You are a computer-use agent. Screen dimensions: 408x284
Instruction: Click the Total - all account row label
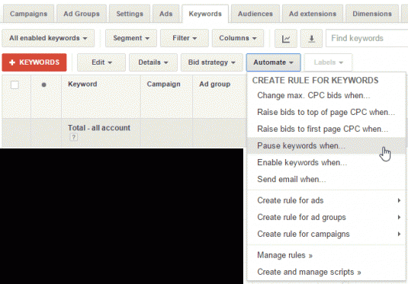99,128
